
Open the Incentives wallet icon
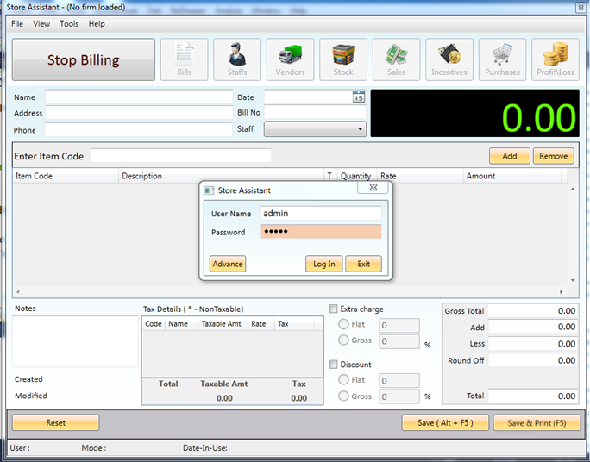coord(449,59)
